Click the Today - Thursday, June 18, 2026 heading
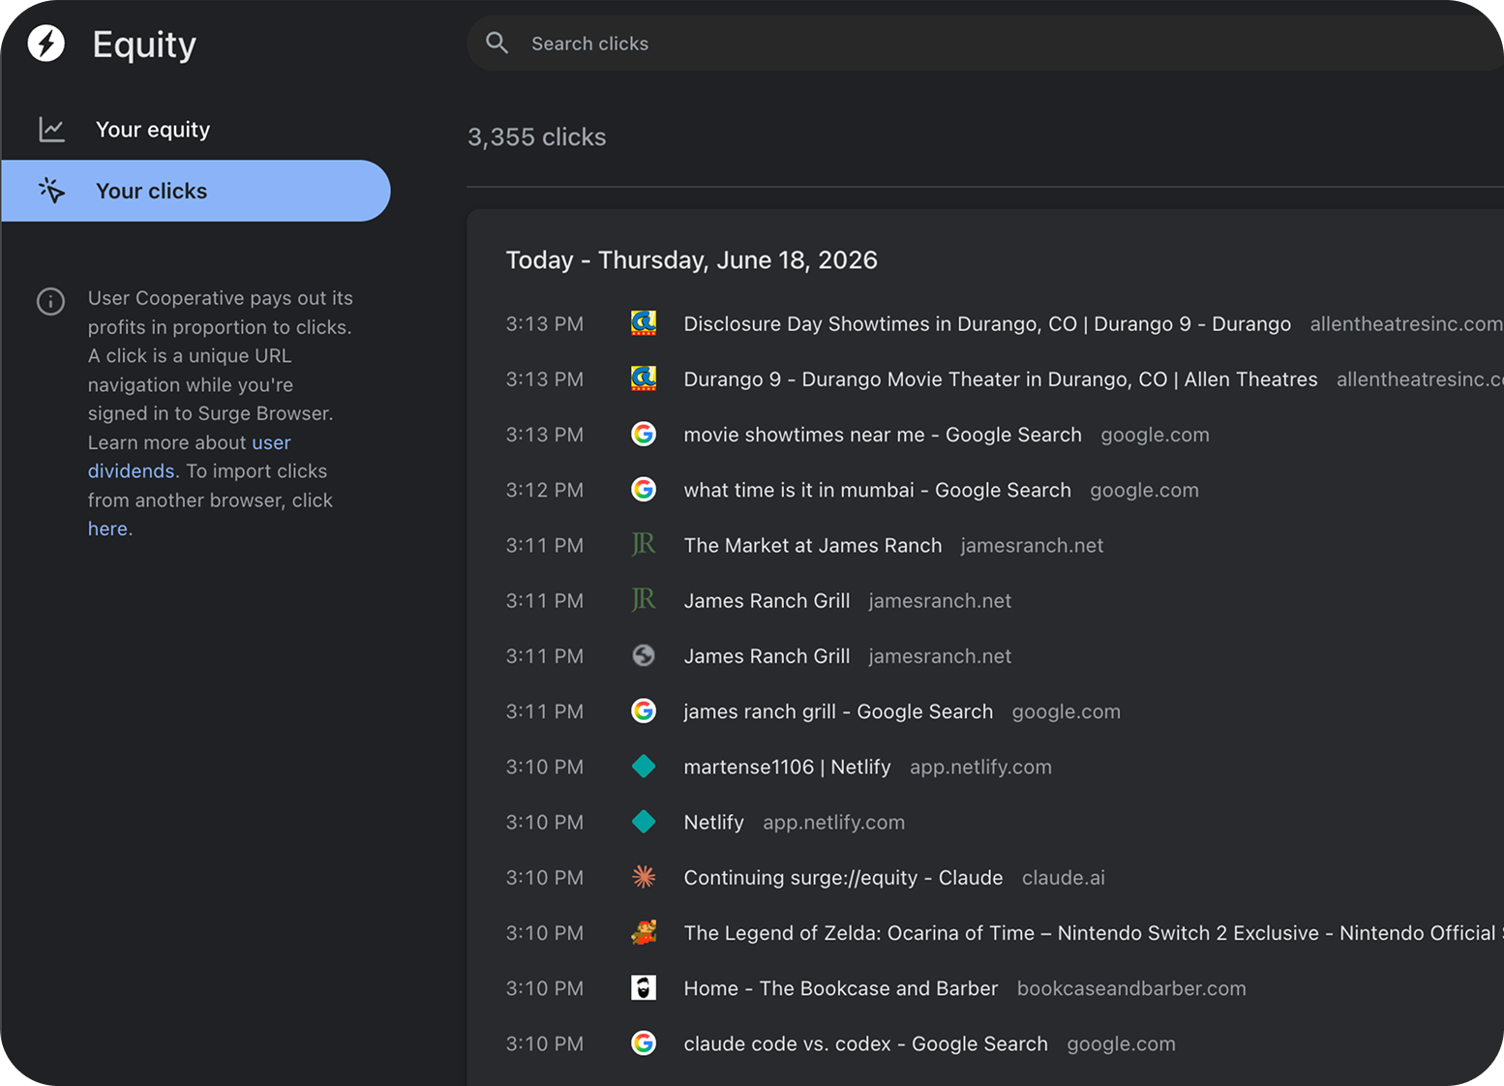 [x=692, y=260]
